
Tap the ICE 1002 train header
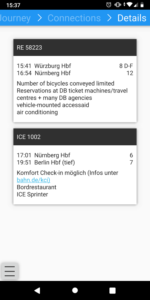pyautogui.click(x=75, y=137)
